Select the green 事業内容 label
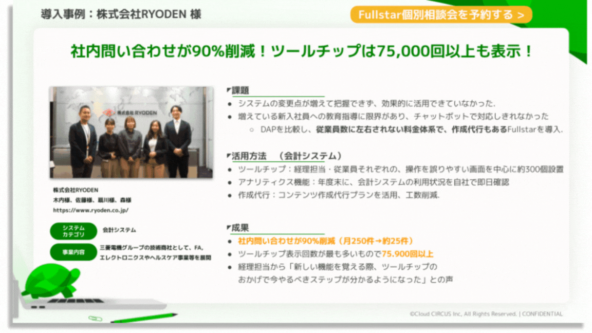592x333 pixels. coord(73,252)
